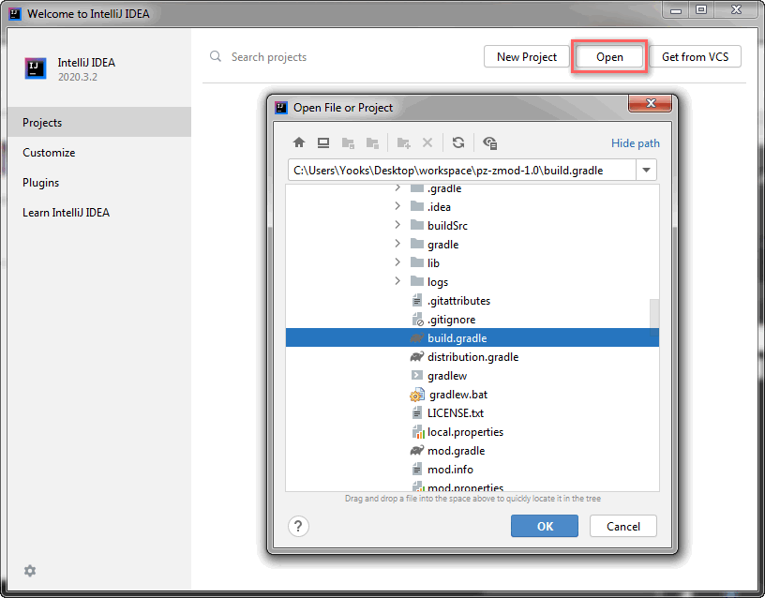Expand the lib folder
This screenshot has height=598, width=765.
pos(397,262)
